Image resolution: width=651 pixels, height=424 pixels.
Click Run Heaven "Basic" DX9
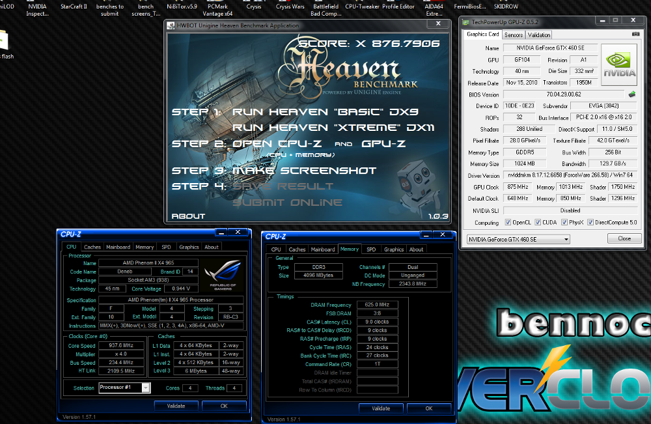(x=325, y=112)
